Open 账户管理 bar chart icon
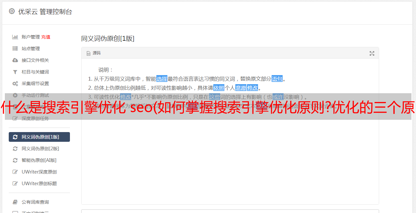Screen dimensions: 416x213 click(x=15, y=37)
